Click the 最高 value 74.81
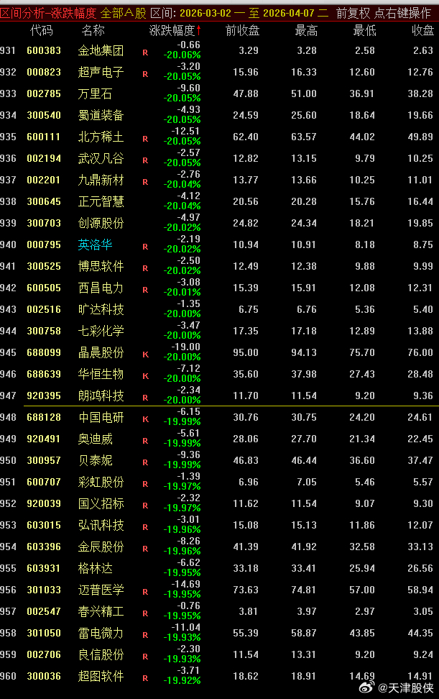The image size is (439, 699). pyautogui.click(x=304, y=590)
